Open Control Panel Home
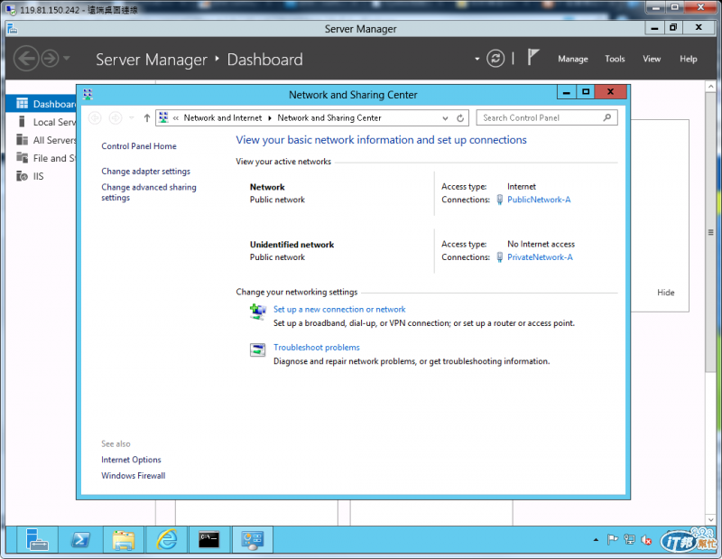The height and width of the screenshot is (559, 722). 139,146
